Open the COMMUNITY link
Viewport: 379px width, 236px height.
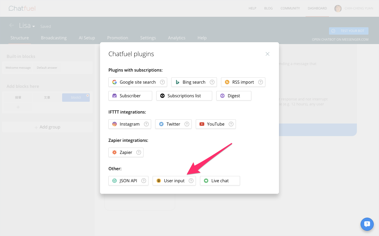(290, 8)
